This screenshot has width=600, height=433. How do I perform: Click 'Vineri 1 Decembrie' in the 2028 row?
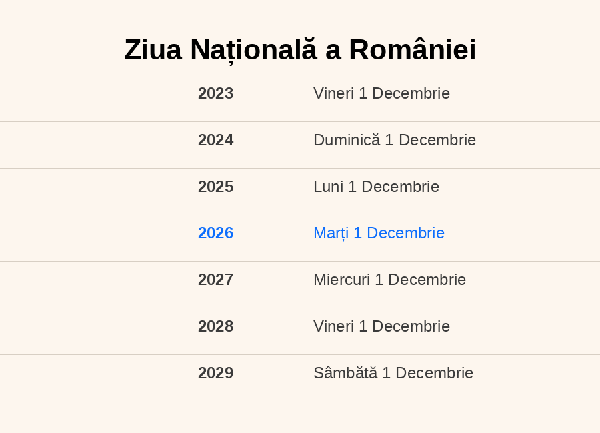[381, 326]
